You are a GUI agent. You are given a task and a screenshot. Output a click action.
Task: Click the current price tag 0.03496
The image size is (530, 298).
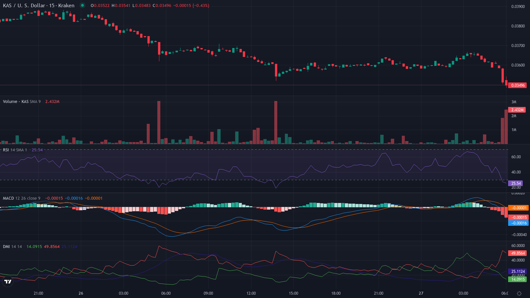tap(517, 85)
